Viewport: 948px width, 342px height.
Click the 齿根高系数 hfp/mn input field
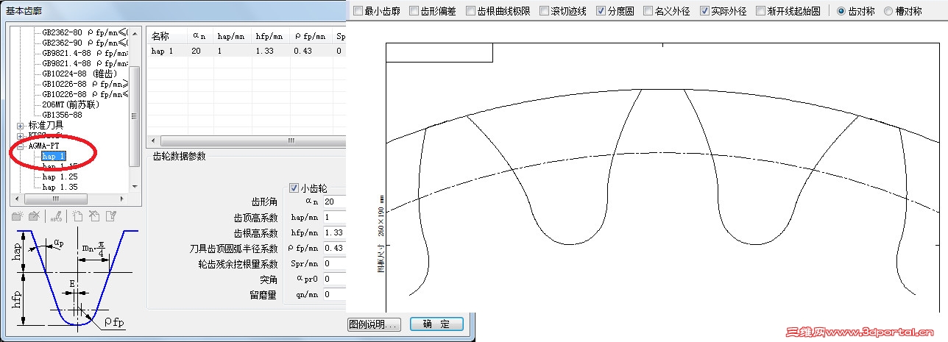click(333, 233)
